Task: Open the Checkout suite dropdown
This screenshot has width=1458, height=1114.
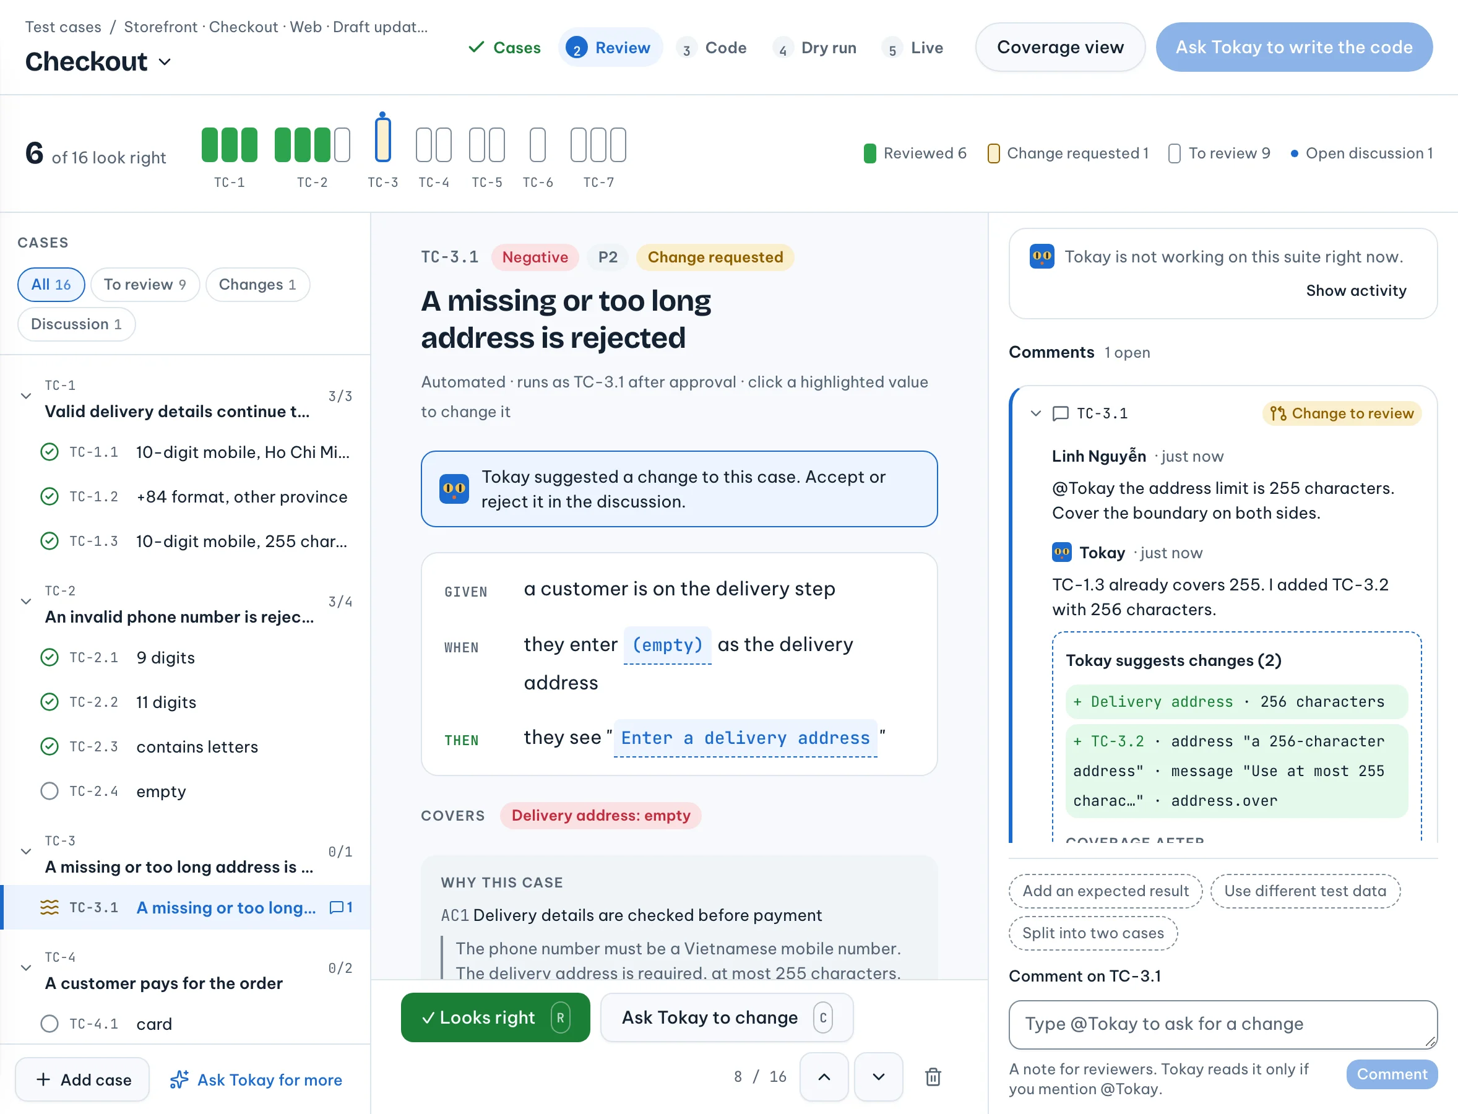Action: coord(98,62)
